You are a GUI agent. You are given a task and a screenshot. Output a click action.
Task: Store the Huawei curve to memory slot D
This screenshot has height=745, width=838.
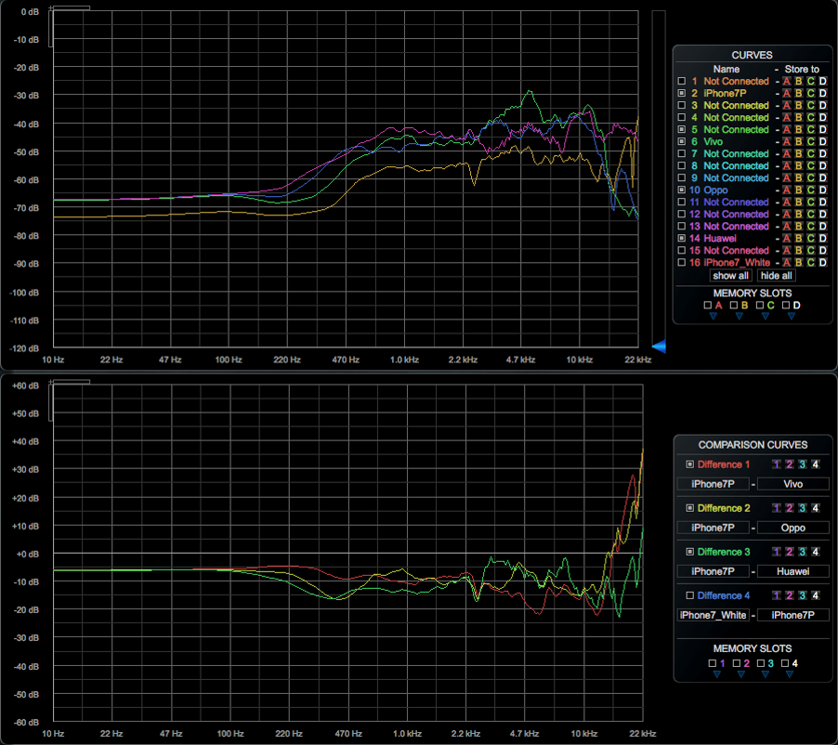click(x=821, y=238)
